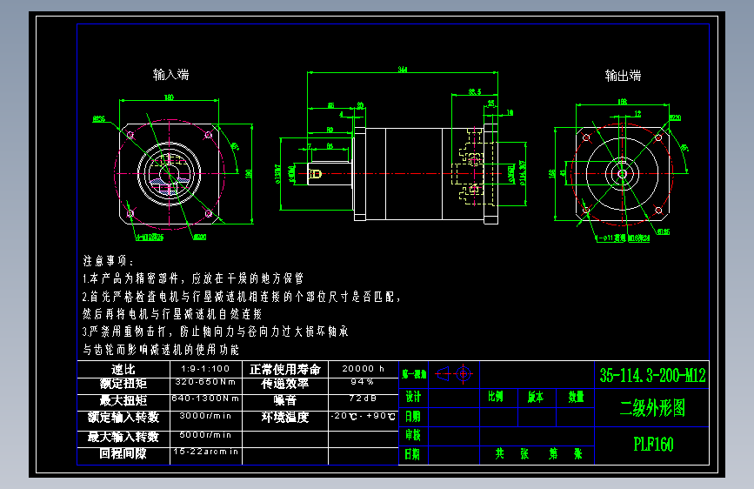This screenshot has width=754, height=489.
Task: Click the '版本' title block cell
Action: coord(536,397)
